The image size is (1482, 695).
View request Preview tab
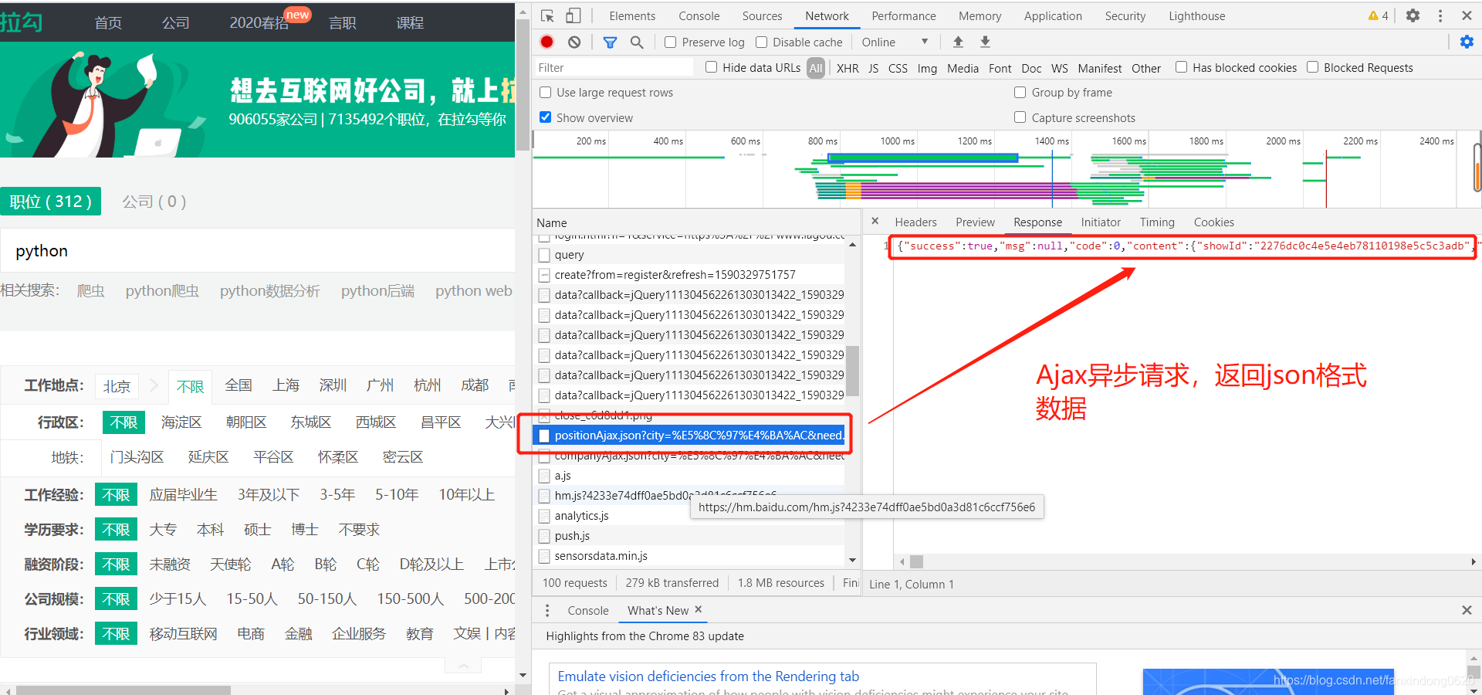(975, 222)
